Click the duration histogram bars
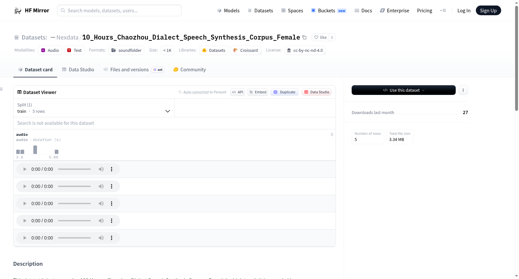This screenshot has width=519, height=279. tap(37, 149)
